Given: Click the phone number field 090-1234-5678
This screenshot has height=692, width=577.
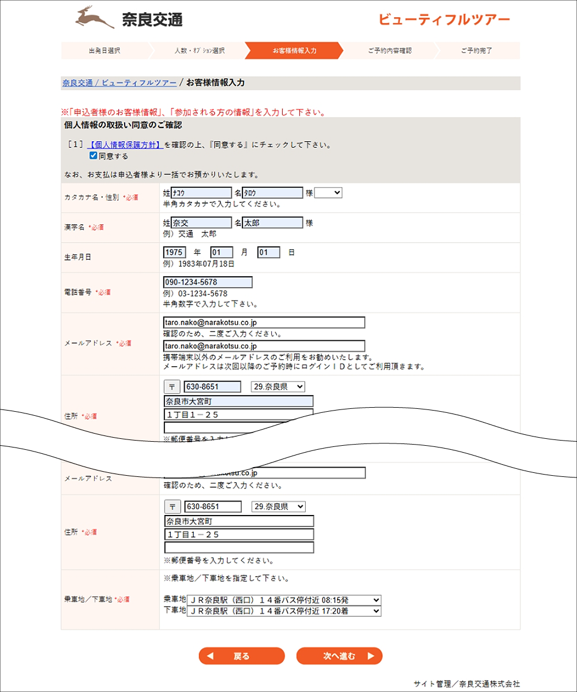Looking at the screenshot, I should 208,283.
